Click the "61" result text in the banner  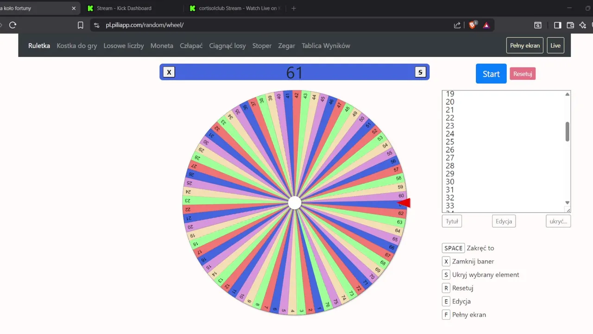295,72
